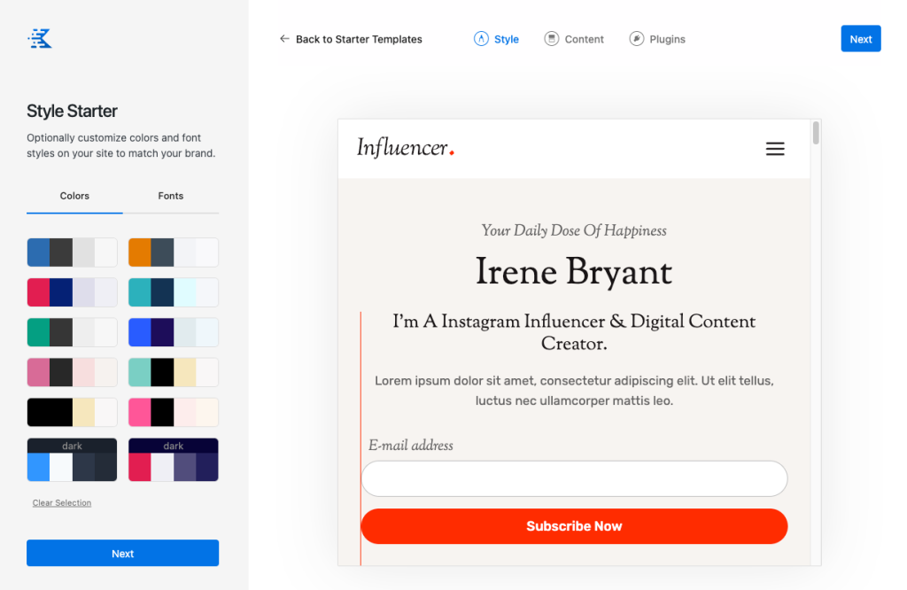Click the Subscribe Now button in the preview

[574, 525]
